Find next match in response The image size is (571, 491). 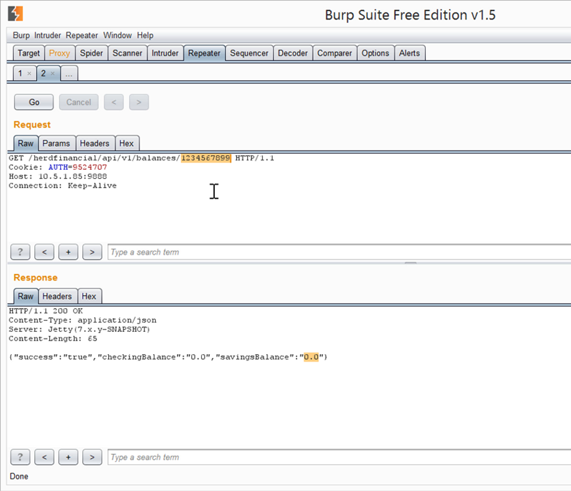[x=92, y=457]
